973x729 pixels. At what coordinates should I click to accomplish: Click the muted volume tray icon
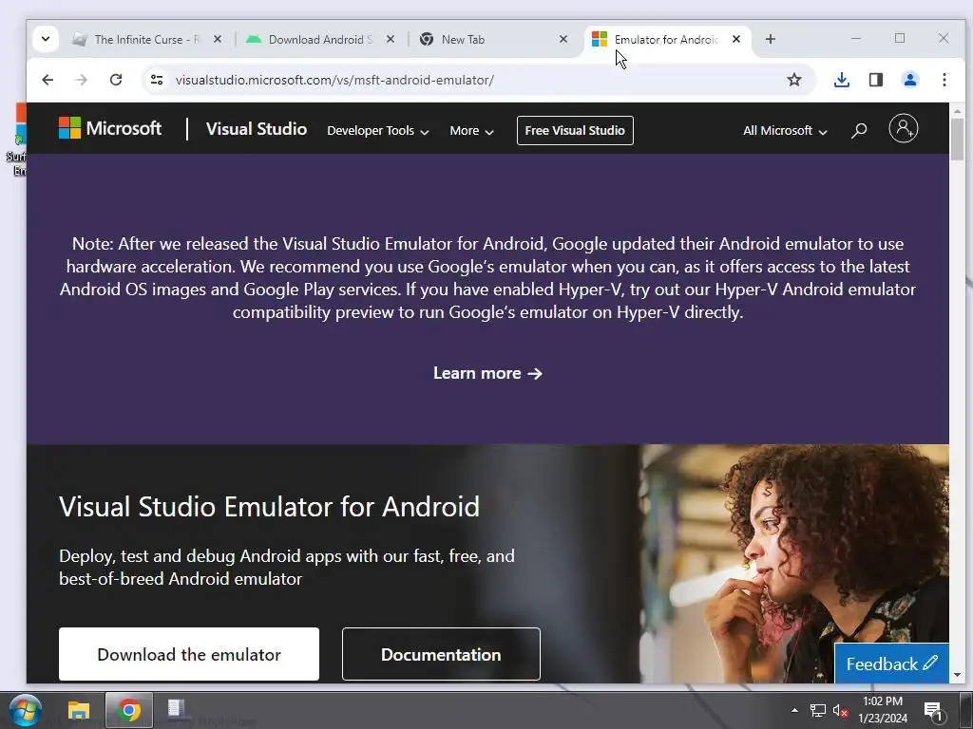[840, 710]
